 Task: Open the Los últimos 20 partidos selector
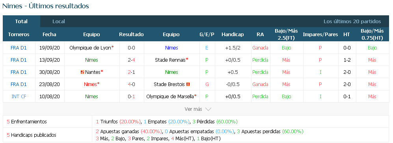pyautogui.click(x=352, y=22)
